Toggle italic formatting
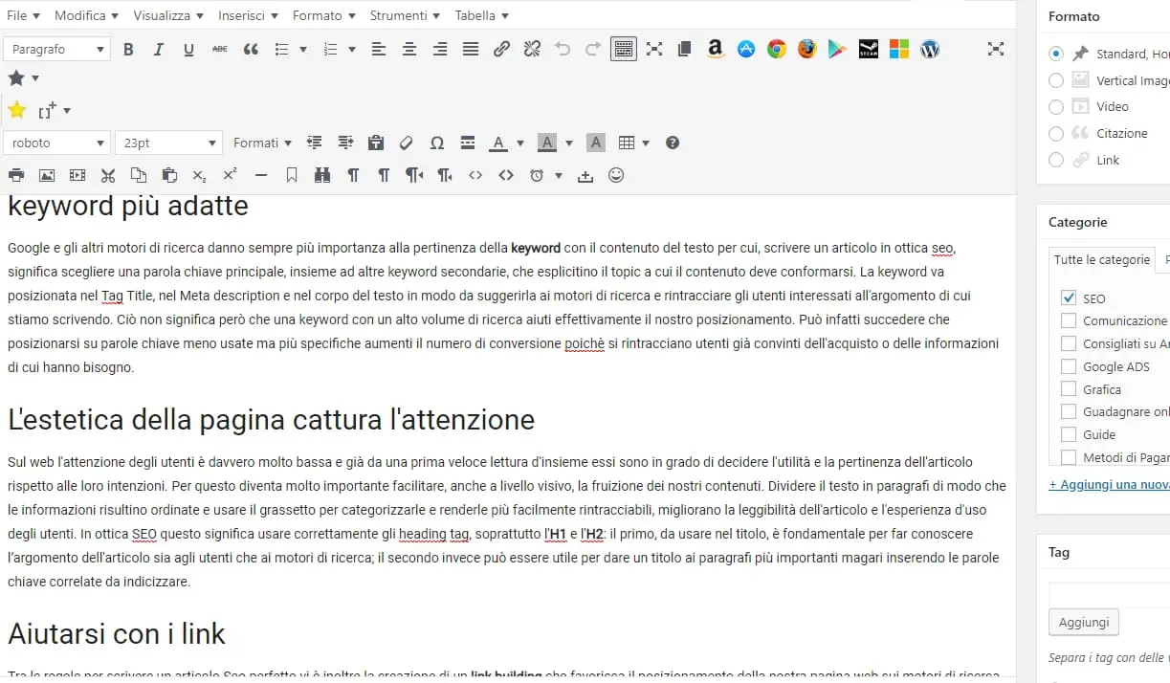The width and height of the screenshot is (1170, 683). point(159,49)
